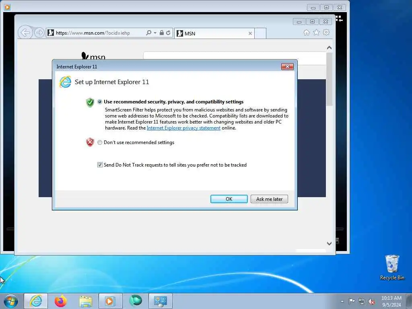
Task: Select the MSN browser tab
Action: pyautogui.click(x=214, y=33)
